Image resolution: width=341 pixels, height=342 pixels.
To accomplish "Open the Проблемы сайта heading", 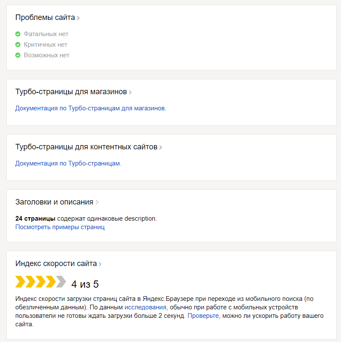I will pos(45,17).
